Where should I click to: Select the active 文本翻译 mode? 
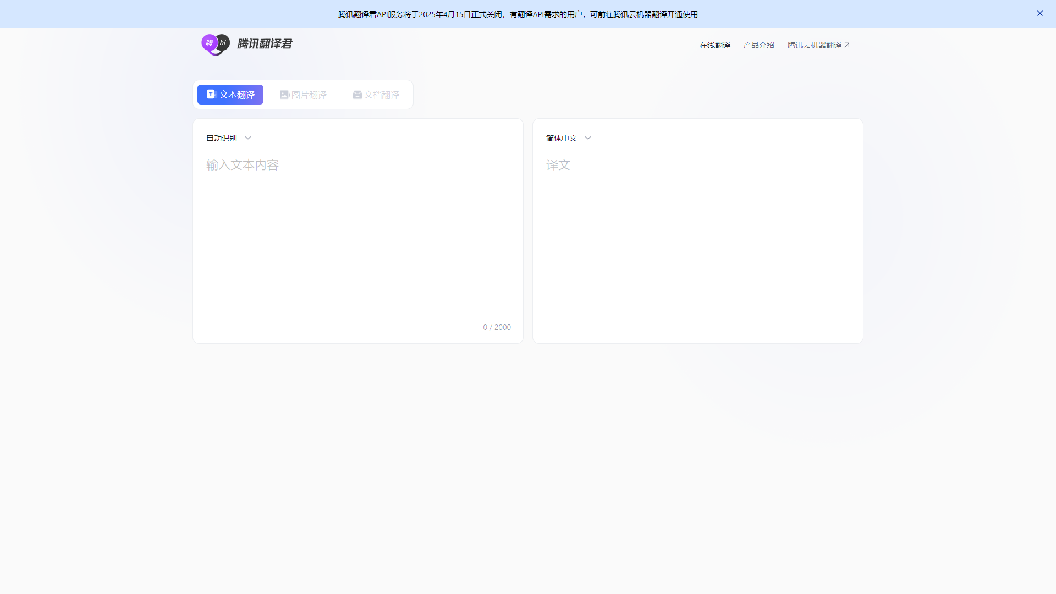(x=230, y=94)
